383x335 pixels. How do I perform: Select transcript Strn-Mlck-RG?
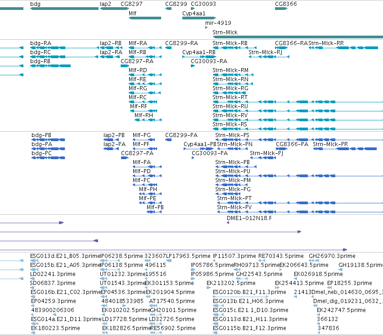[x=230, y=88]
